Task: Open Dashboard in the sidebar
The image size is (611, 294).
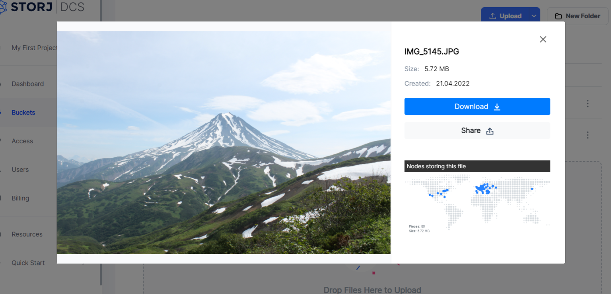Action: [x=27, y=84]
